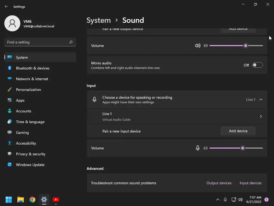The image size is (274, 206).
Task: Open Line 1 device properties
Action: click(261, 116)
